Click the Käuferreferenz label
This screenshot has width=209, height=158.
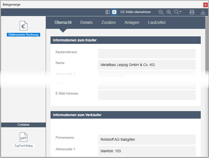pos(67,52)
